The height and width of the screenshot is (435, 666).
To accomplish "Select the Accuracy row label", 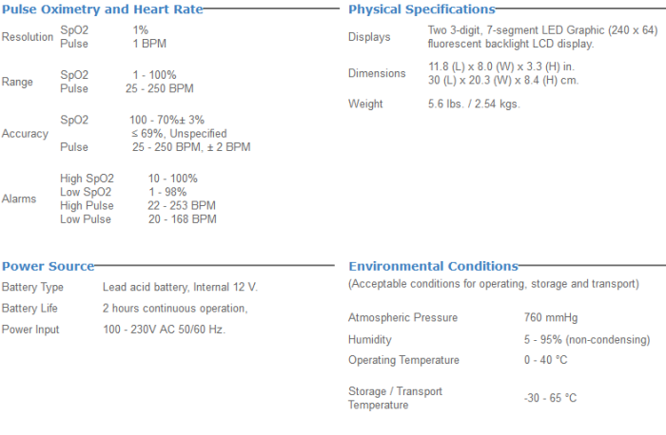I will (25, 134).
